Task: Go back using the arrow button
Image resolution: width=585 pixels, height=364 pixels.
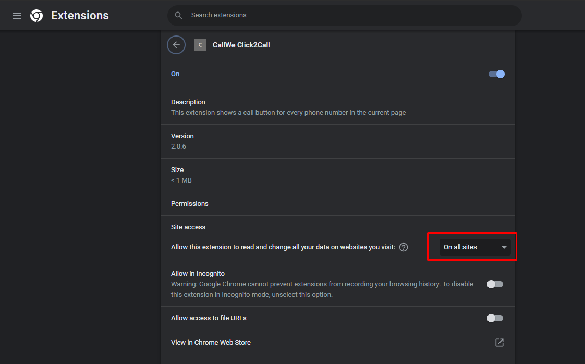Action: pyautogui.click(x=176, y=45)
